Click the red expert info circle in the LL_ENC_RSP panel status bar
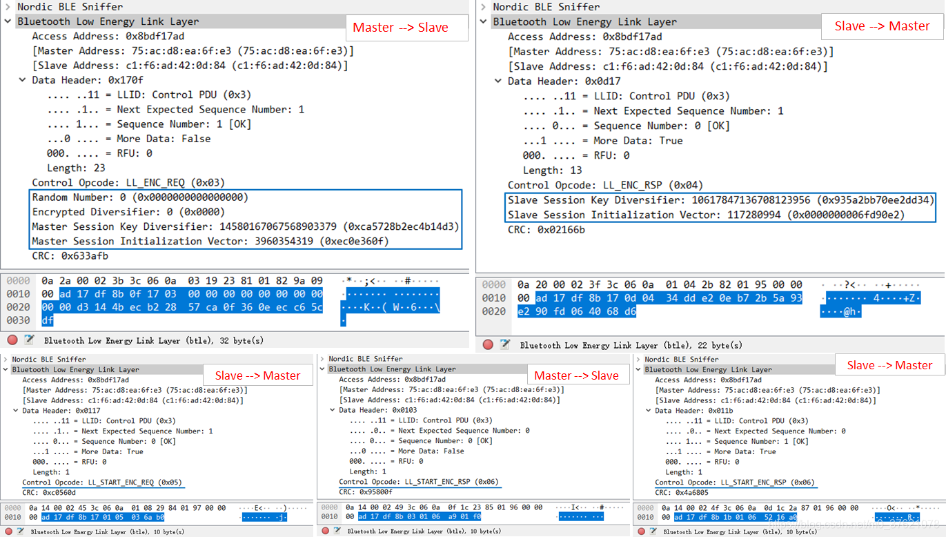This screenshot has height=537, width=946. [x=488, y=344]
